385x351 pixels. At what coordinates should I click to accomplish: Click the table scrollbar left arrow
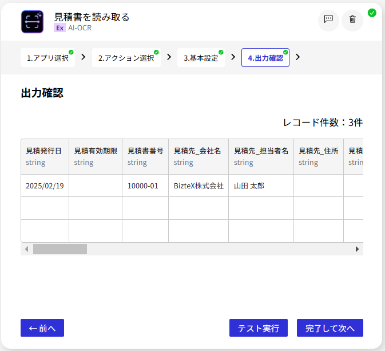(26, 249)
